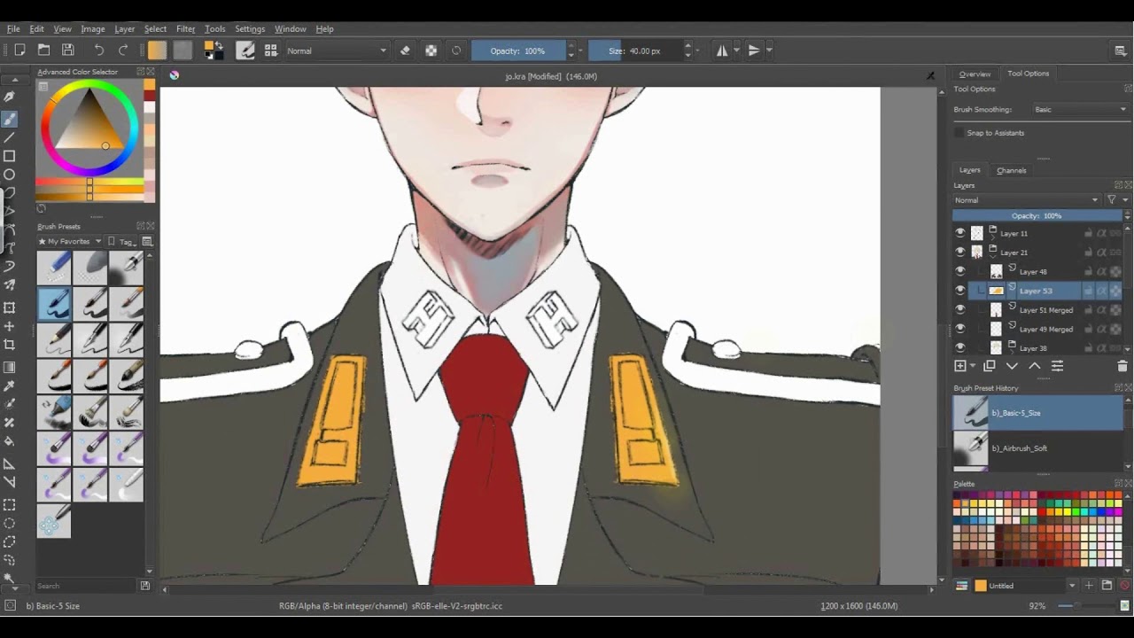Click the Undo arrow in toolbar

point(99,51)
